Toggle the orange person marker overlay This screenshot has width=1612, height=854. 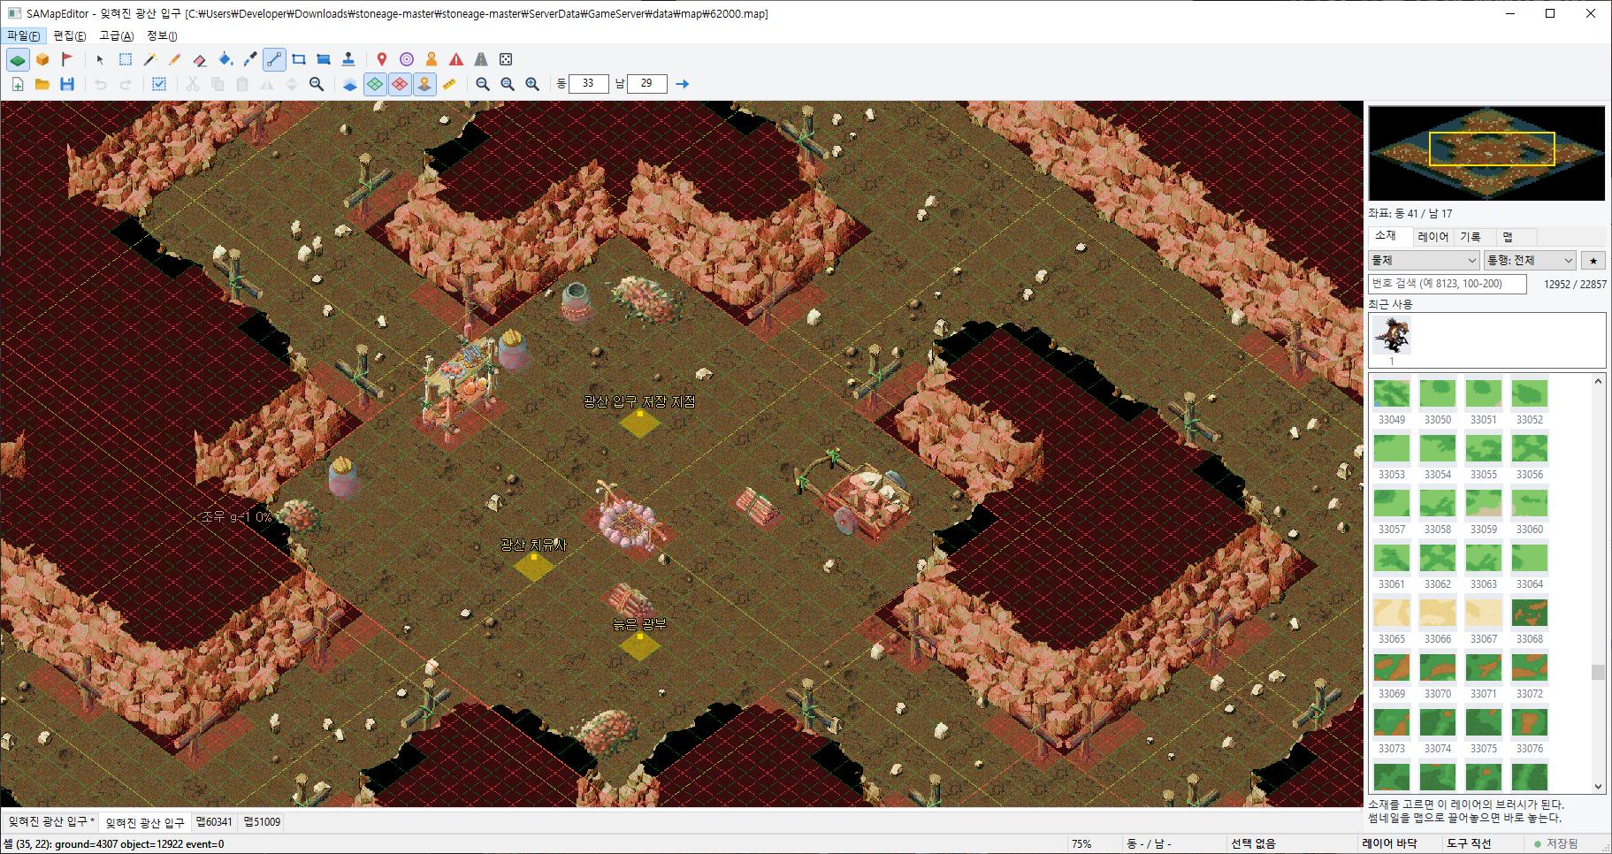[424, 84]
